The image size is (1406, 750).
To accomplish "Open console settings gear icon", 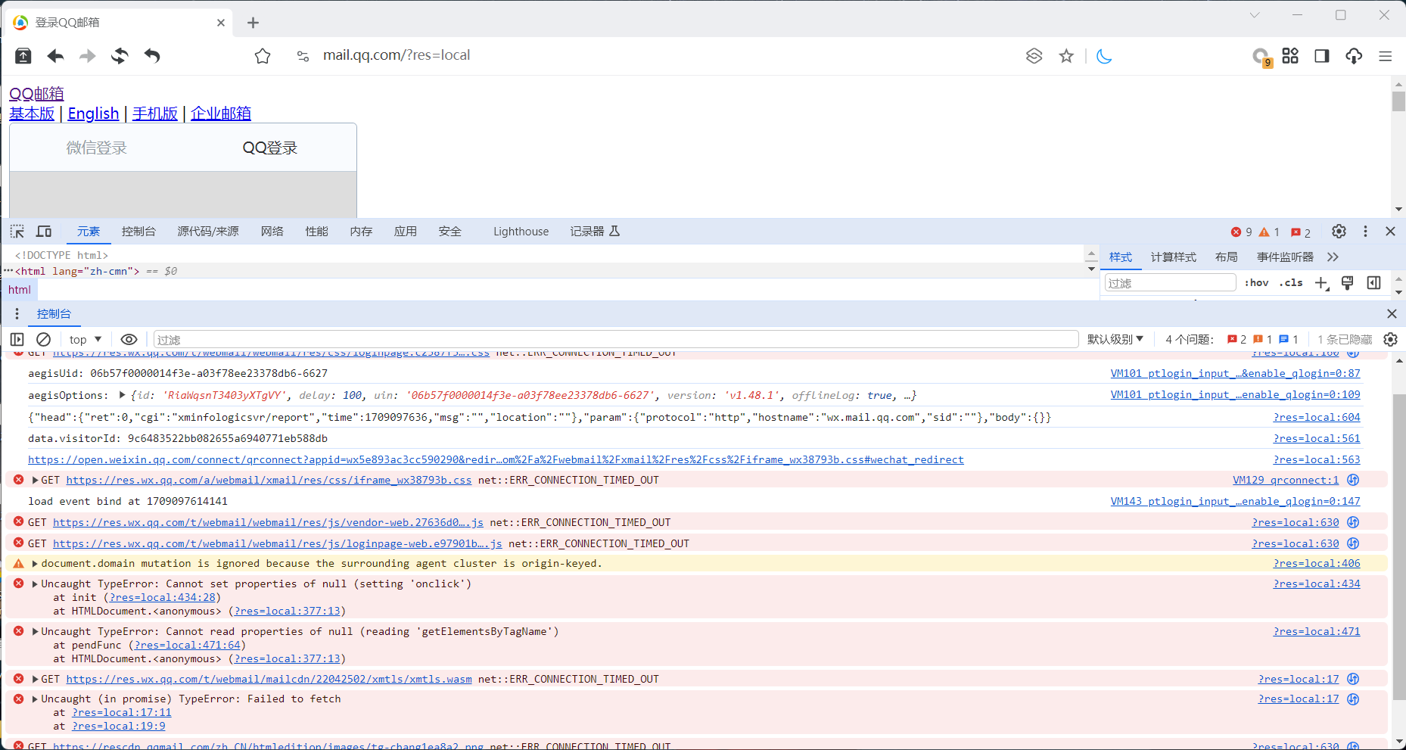I will [x=1390, y=340].
